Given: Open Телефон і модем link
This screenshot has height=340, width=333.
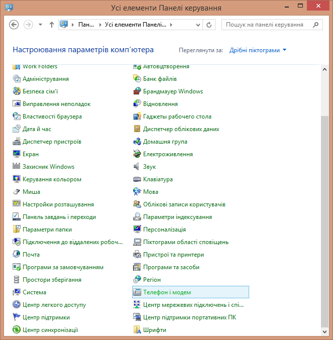Looking at the screenshot, I should pyautogui.click(x=167, y=292).
